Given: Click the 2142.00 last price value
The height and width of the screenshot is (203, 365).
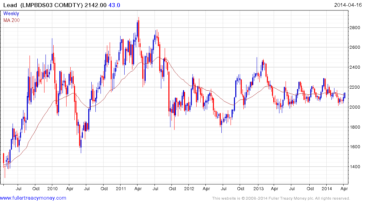Looking at the screenshot, I should pos(95,5).
